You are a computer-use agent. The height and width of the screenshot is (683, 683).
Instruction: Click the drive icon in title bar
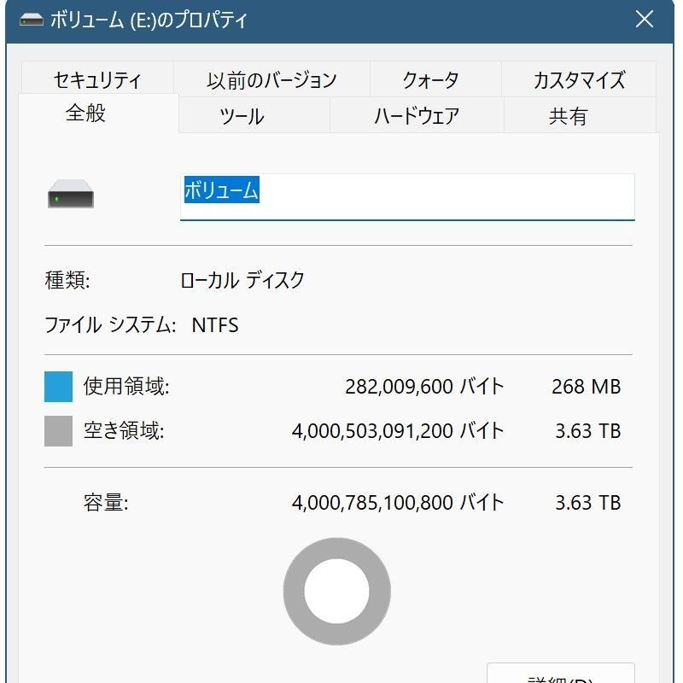click(32, 20)
